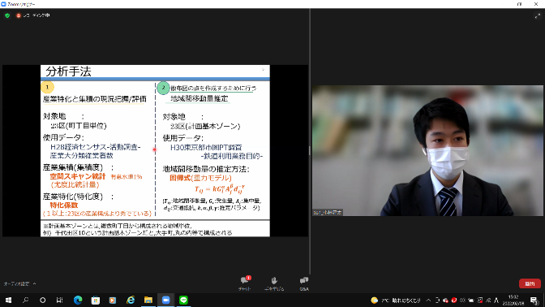
Task: Open Task View on the taskbar
Action: 59,300
